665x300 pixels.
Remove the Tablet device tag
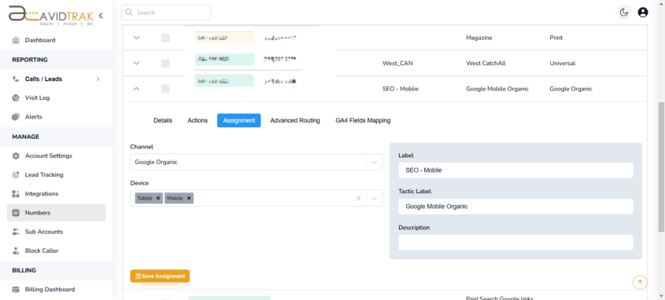coord(157,198)
